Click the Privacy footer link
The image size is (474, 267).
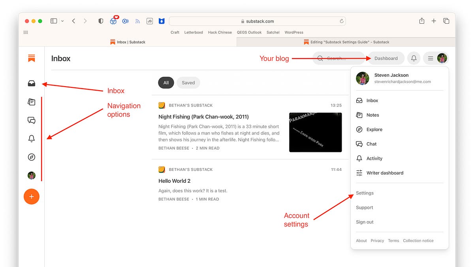[377, 240]
